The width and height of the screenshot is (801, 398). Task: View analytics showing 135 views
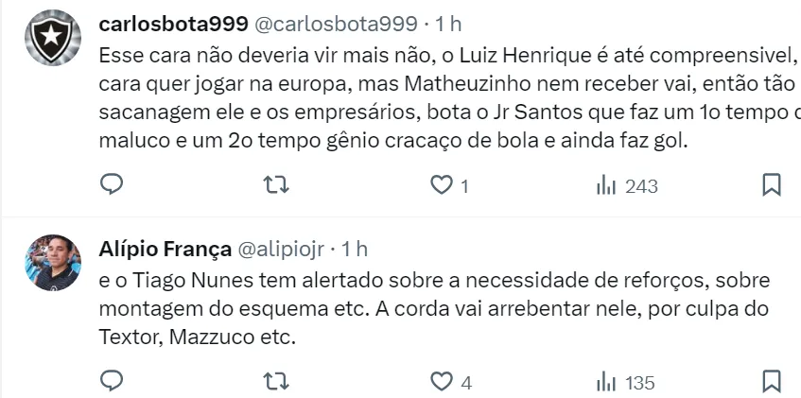tap(625, 383)
